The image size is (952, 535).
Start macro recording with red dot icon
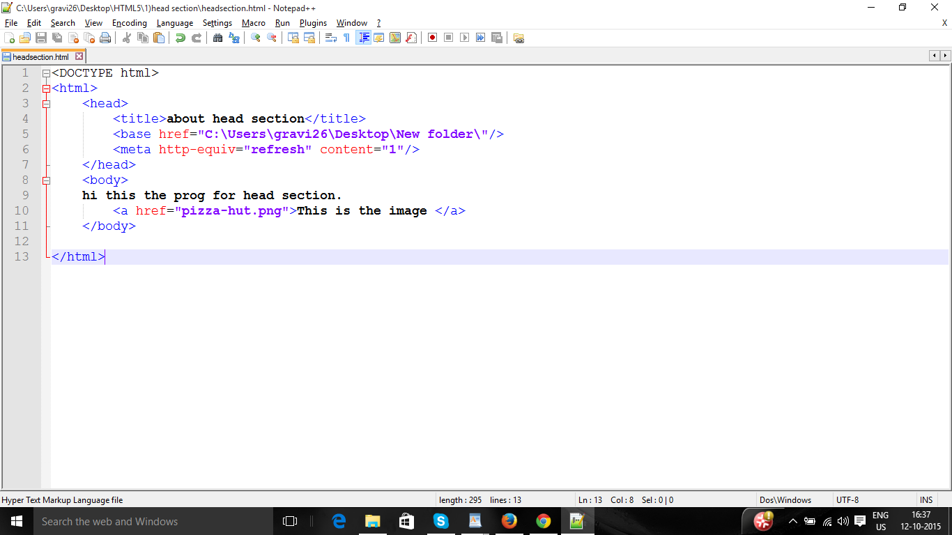click(x=432, y=38)
